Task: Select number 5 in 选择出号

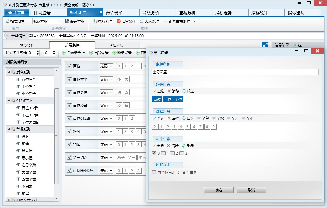Action: [187, 127]
